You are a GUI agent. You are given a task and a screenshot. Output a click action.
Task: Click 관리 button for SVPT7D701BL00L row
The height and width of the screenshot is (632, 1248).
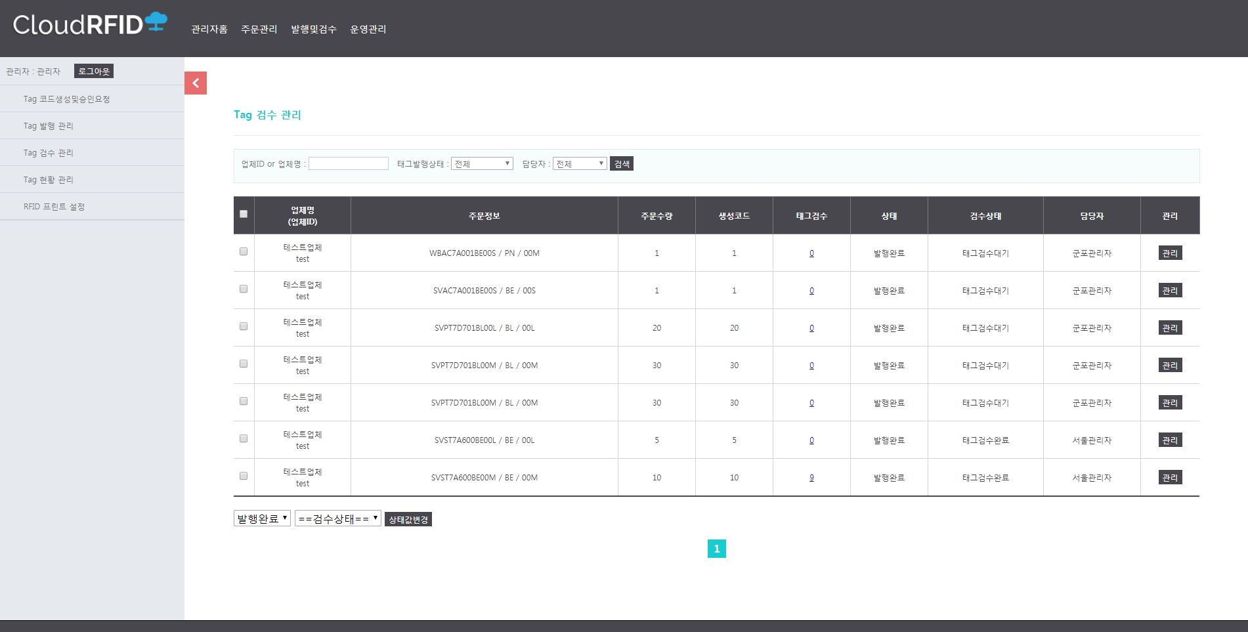point(1170,327)
